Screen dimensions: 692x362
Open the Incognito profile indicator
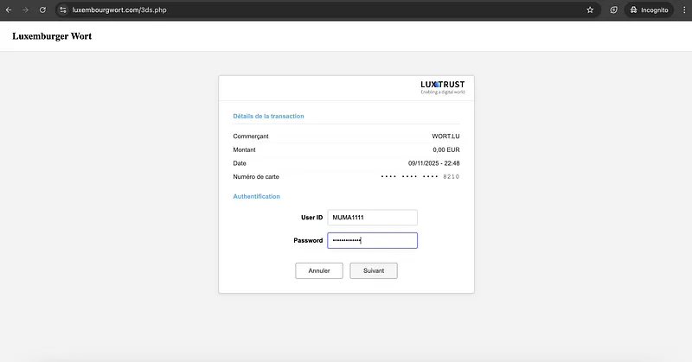[648, 10]
